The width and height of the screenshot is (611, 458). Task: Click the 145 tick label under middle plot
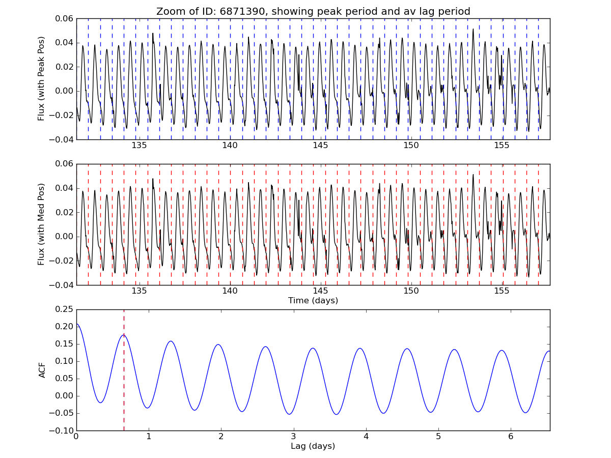tap(320, 292)
